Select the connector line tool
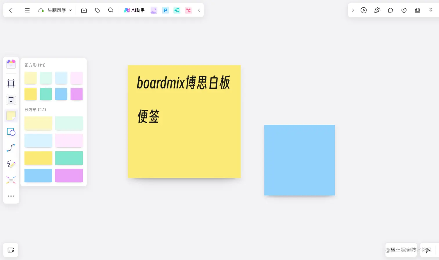The height and width of the screenshot is (260, 439). (x=11, y=148)
